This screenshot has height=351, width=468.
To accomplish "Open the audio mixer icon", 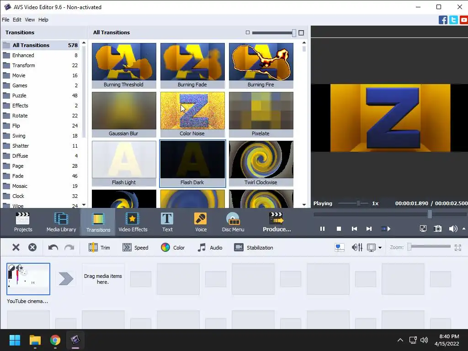I will (x=357, y=247).
